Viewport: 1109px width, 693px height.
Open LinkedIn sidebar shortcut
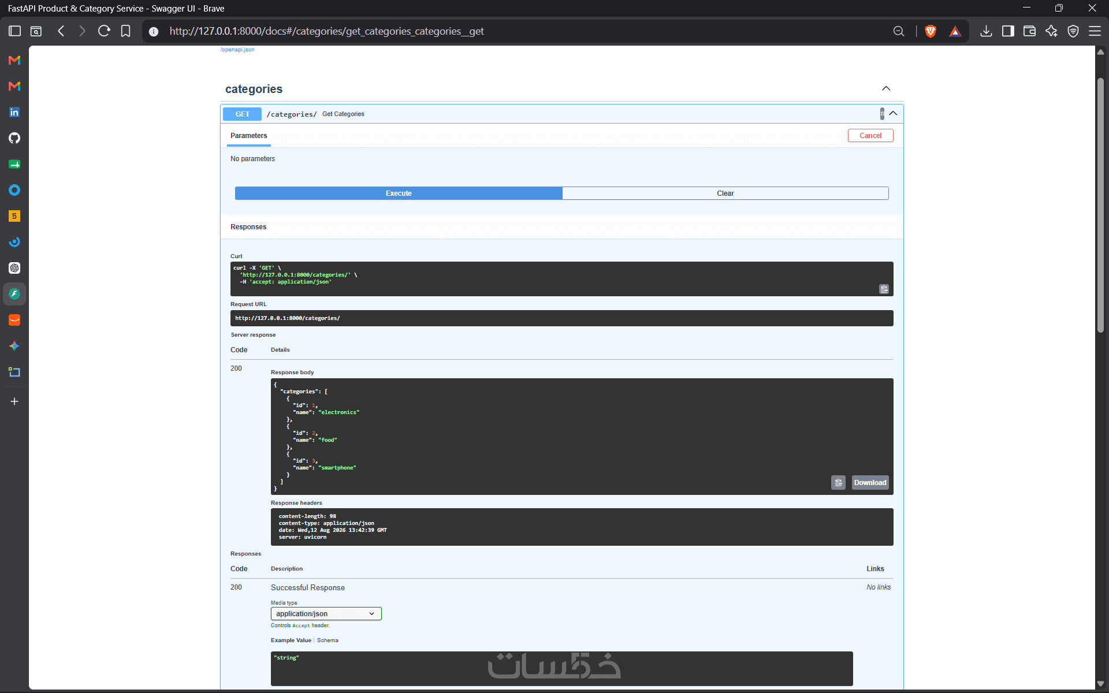pyautogui.click(x=14, y=112)
